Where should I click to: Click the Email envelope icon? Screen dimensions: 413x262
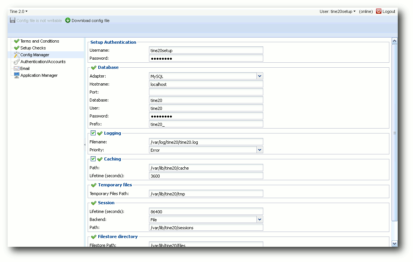tap(17, 68)
